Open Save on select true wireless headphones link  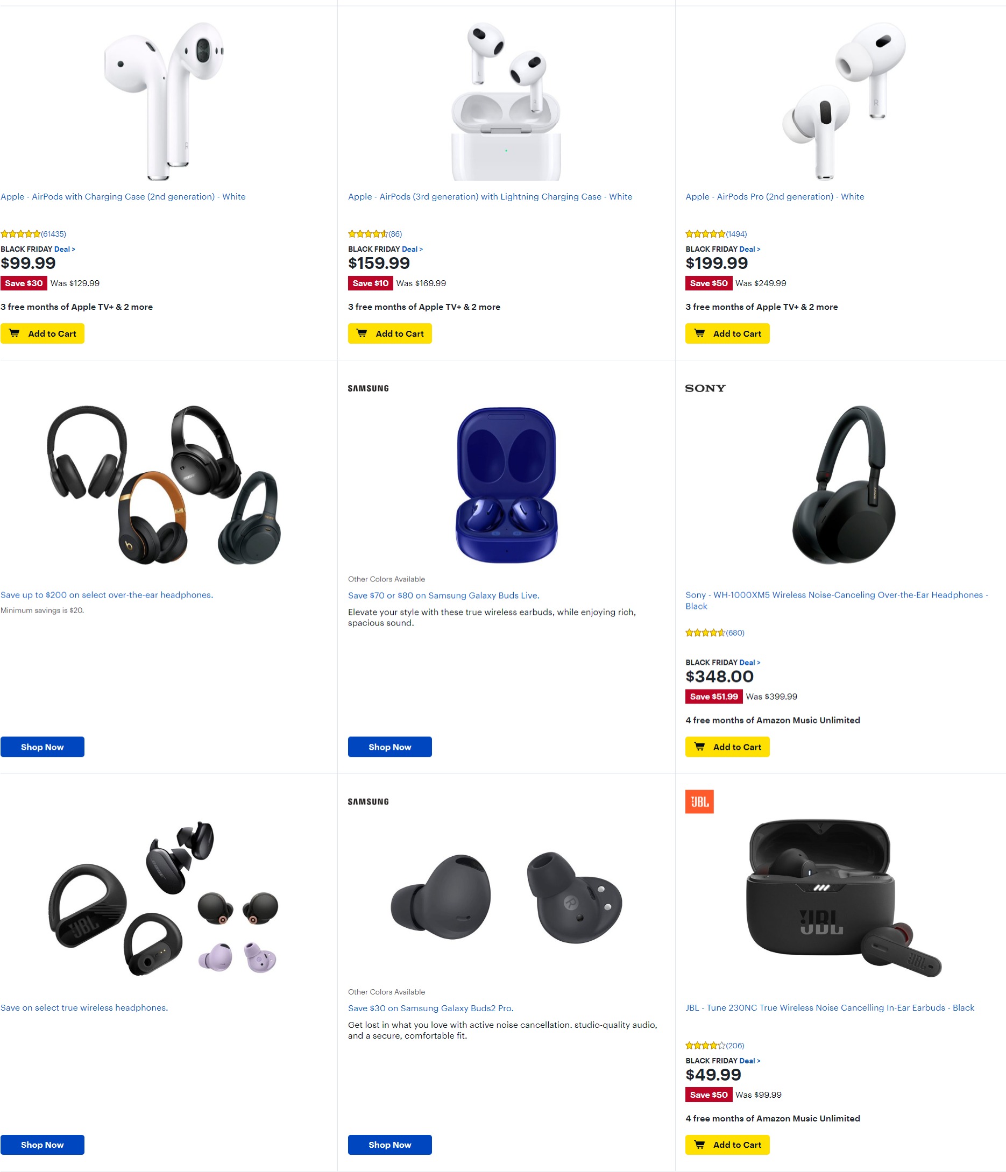(x=84, y=1007)
